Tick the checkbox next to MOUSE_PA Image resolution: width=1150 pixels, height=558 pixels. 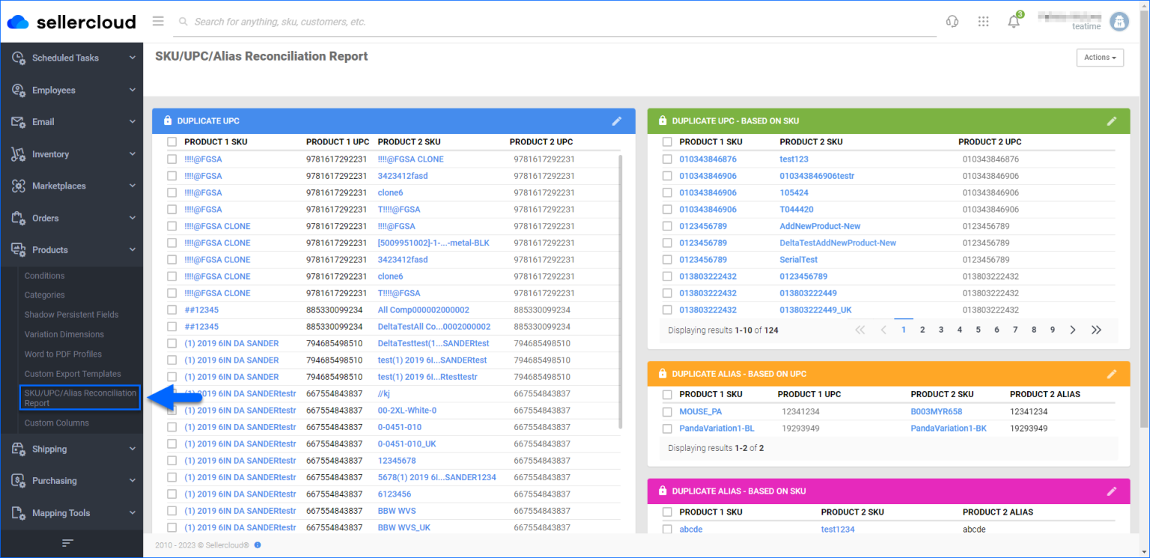coord(667,411)
